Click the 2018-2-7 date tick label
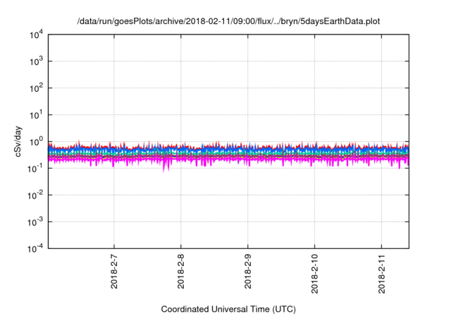451x316 pixels. pyautogui.click(x=114, y=271)
